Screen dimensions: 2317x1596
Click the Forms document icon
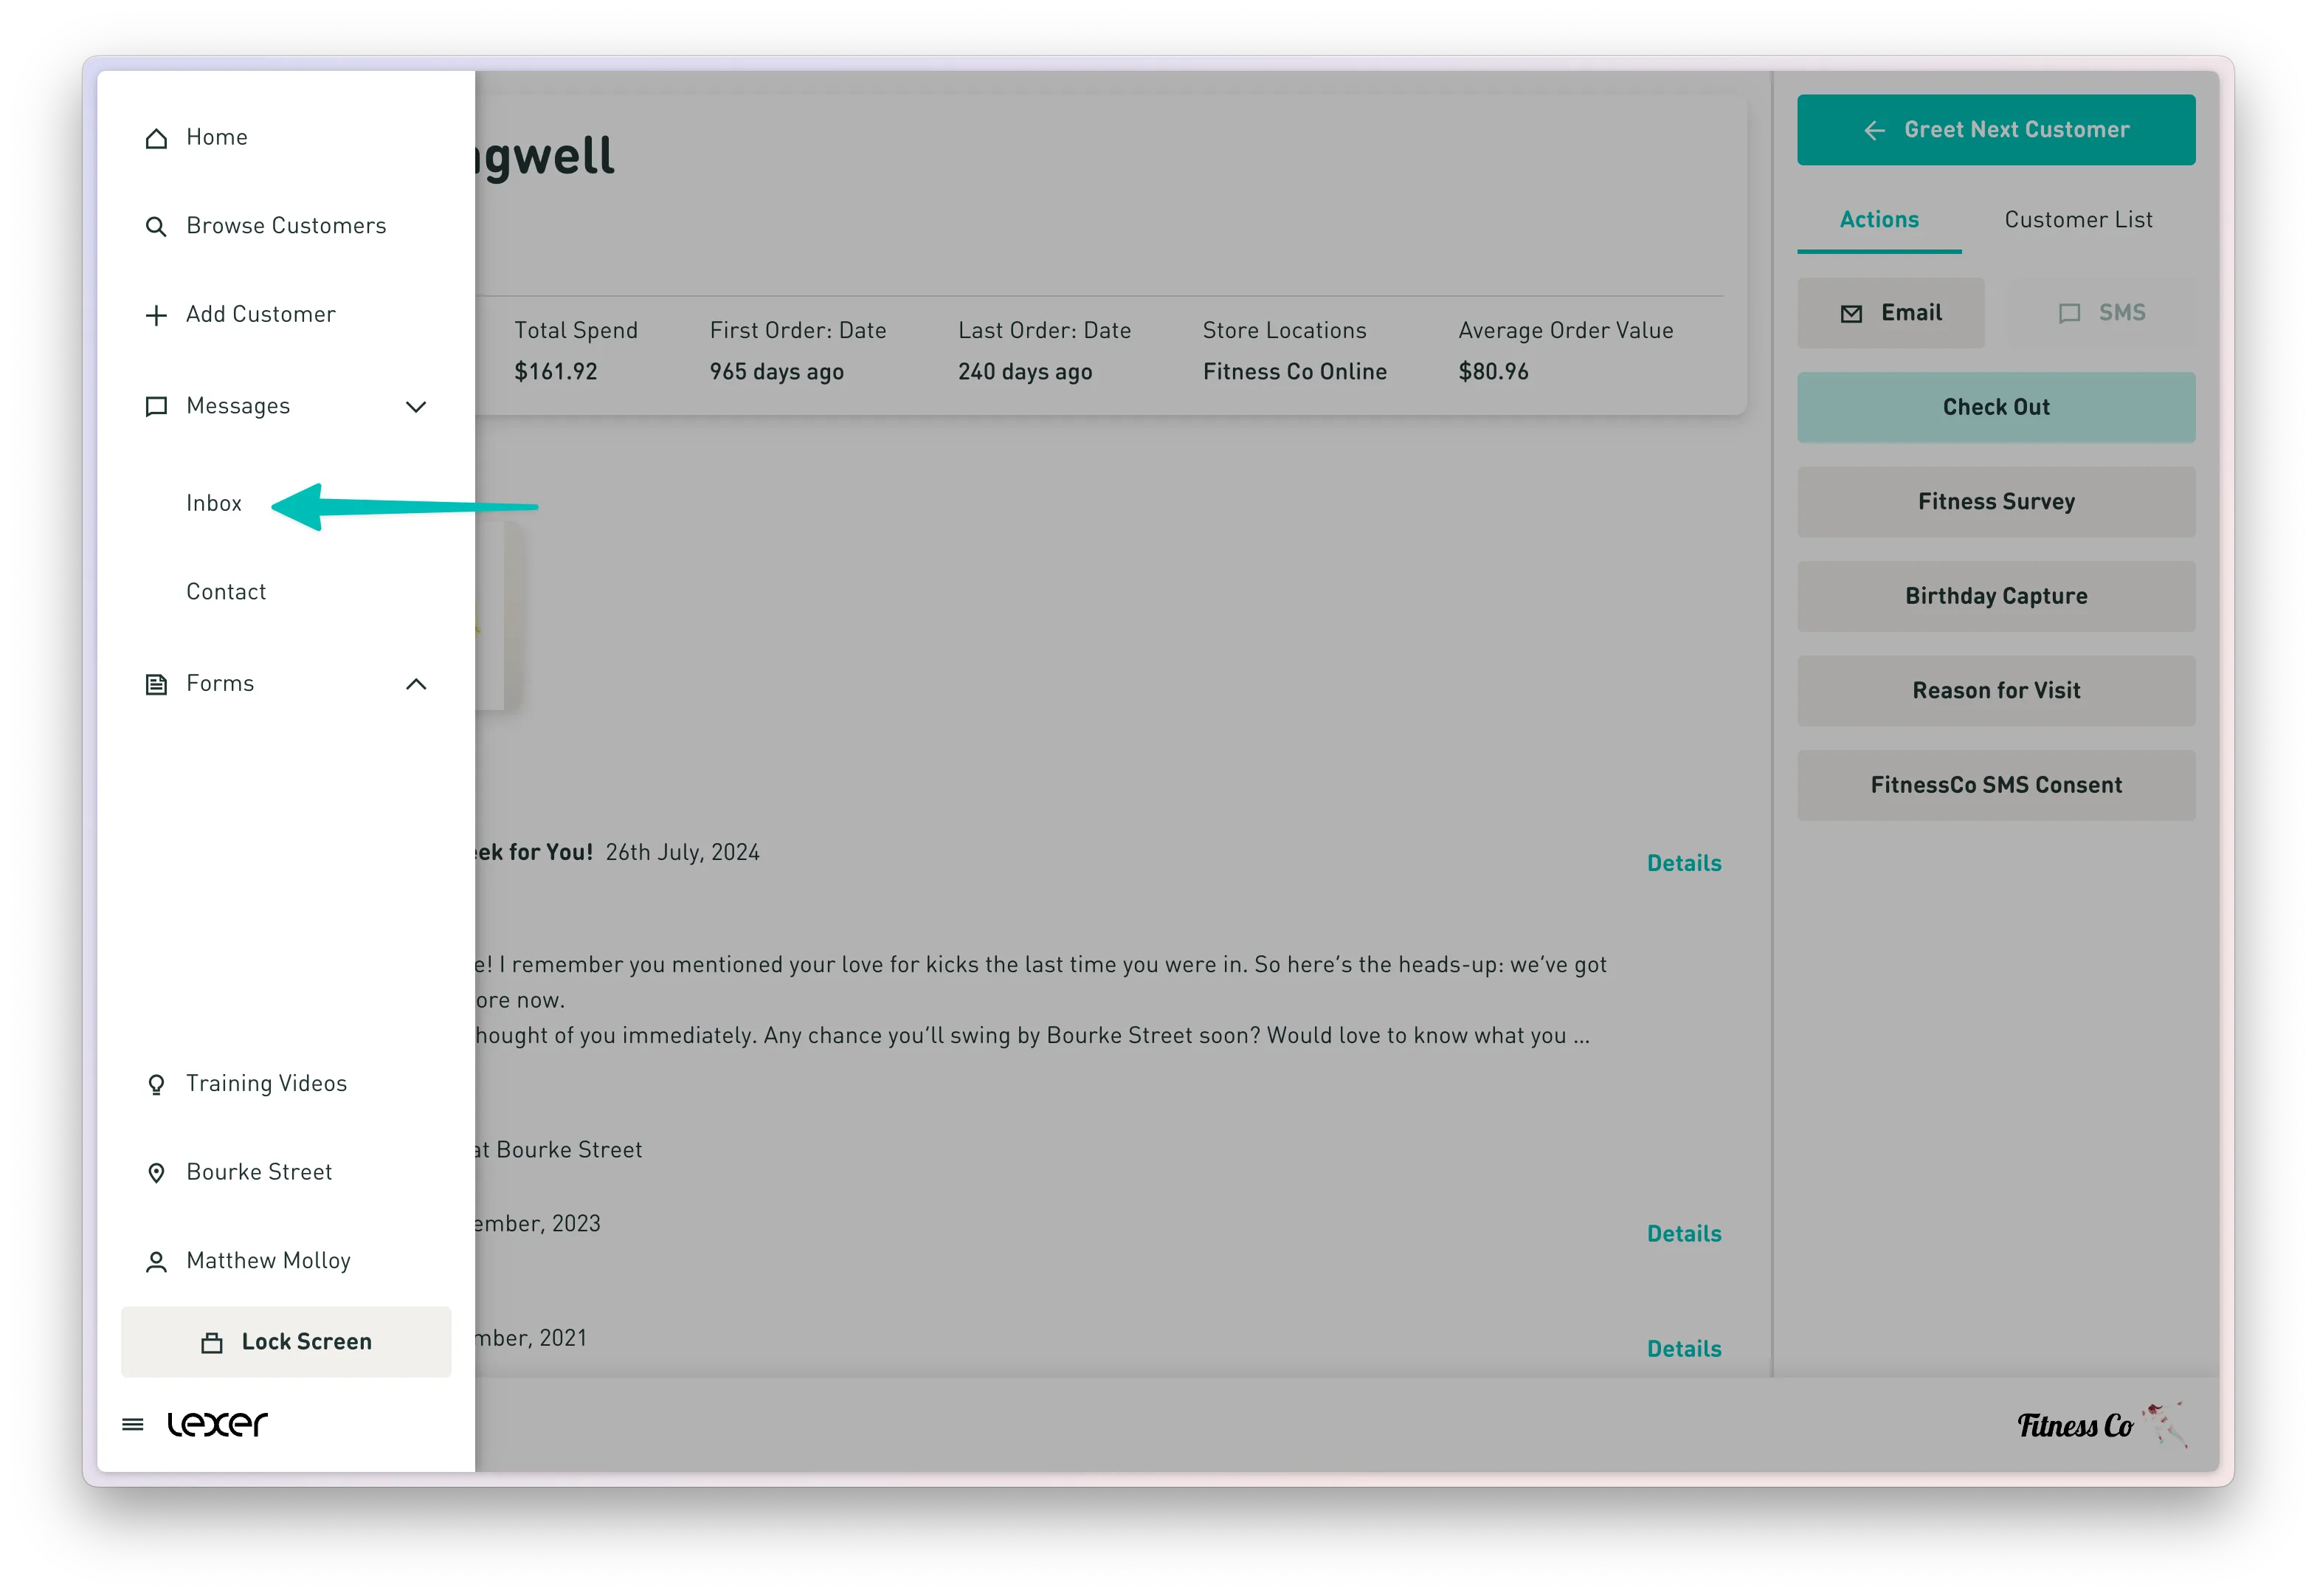[x=156, y=684]
